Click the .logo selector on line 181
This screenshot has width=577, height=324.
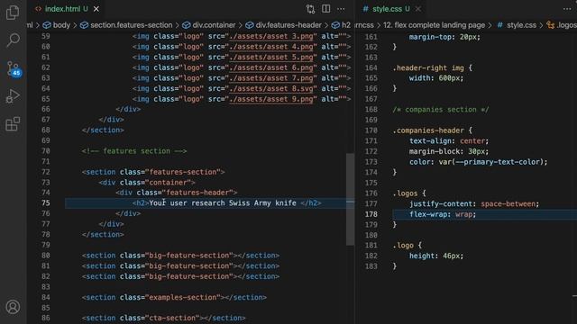(x=403, y=245)
